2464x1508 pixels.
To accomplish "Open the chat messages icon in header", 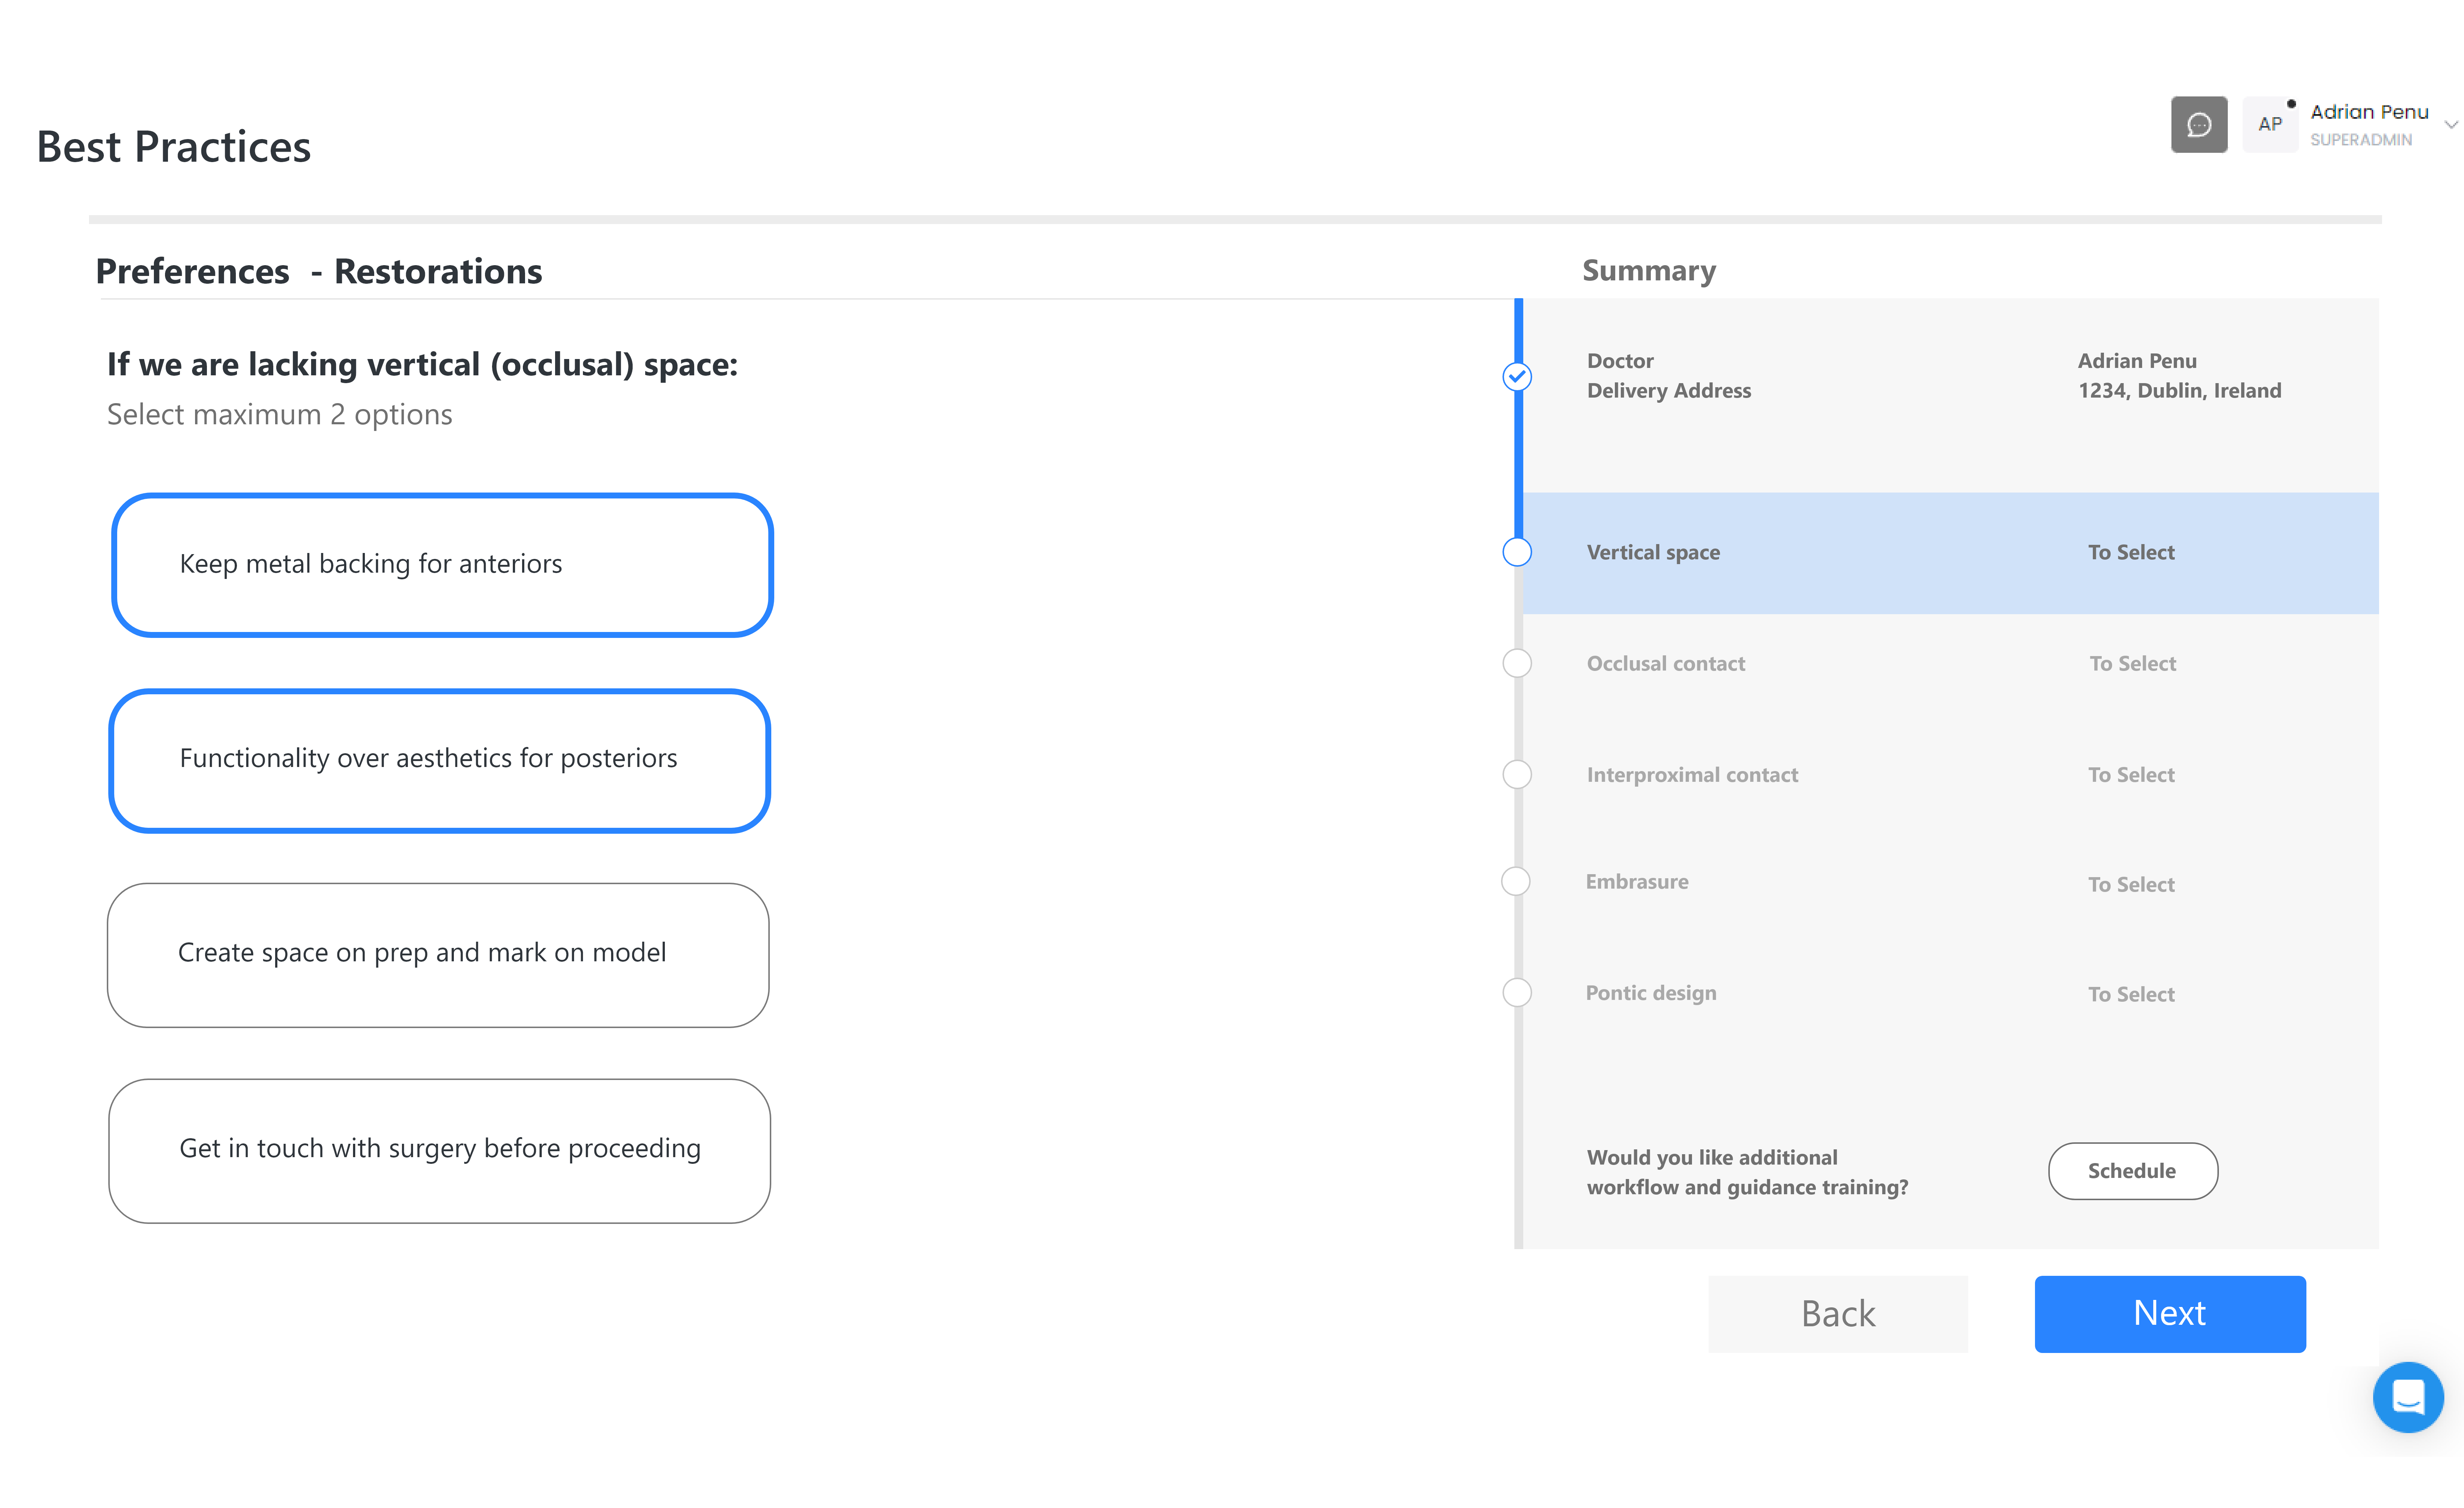I will click(x=2198, y=125).
